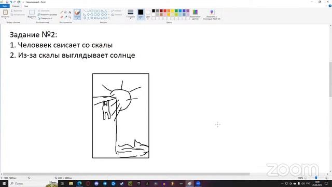Screen dimensions: 332x187
Task: Choose the Triangle shape
Action: pos(105,11)
